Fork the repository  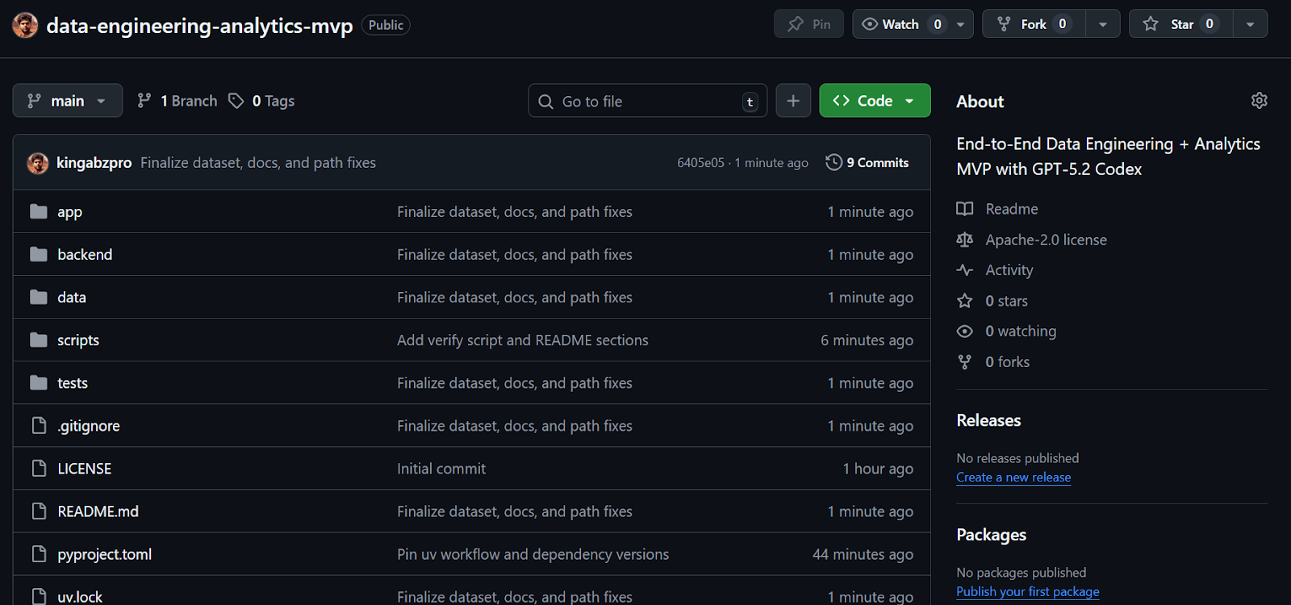(1034, 24)
